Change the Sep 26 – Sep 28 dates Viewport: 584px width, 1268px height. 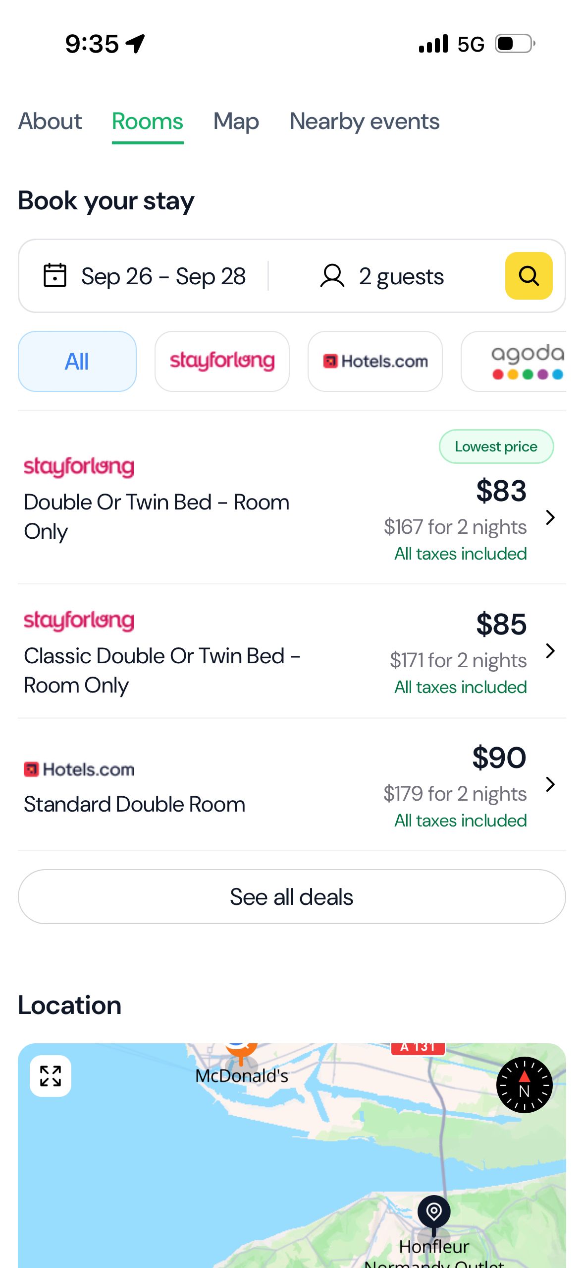point(163,276)
